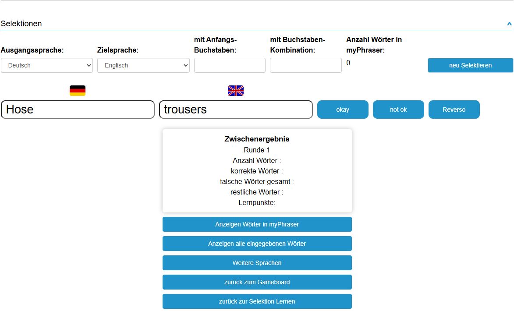The height and width of the screenshot is (311, 514).
Task: Open Reverso for this word
Action: tap(454, 110)
